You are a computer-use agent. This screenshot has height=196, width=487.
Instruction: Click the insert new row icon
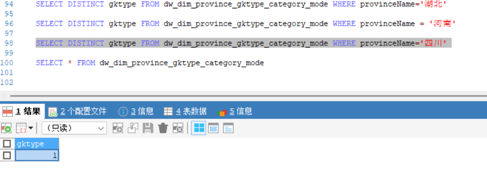118,128
